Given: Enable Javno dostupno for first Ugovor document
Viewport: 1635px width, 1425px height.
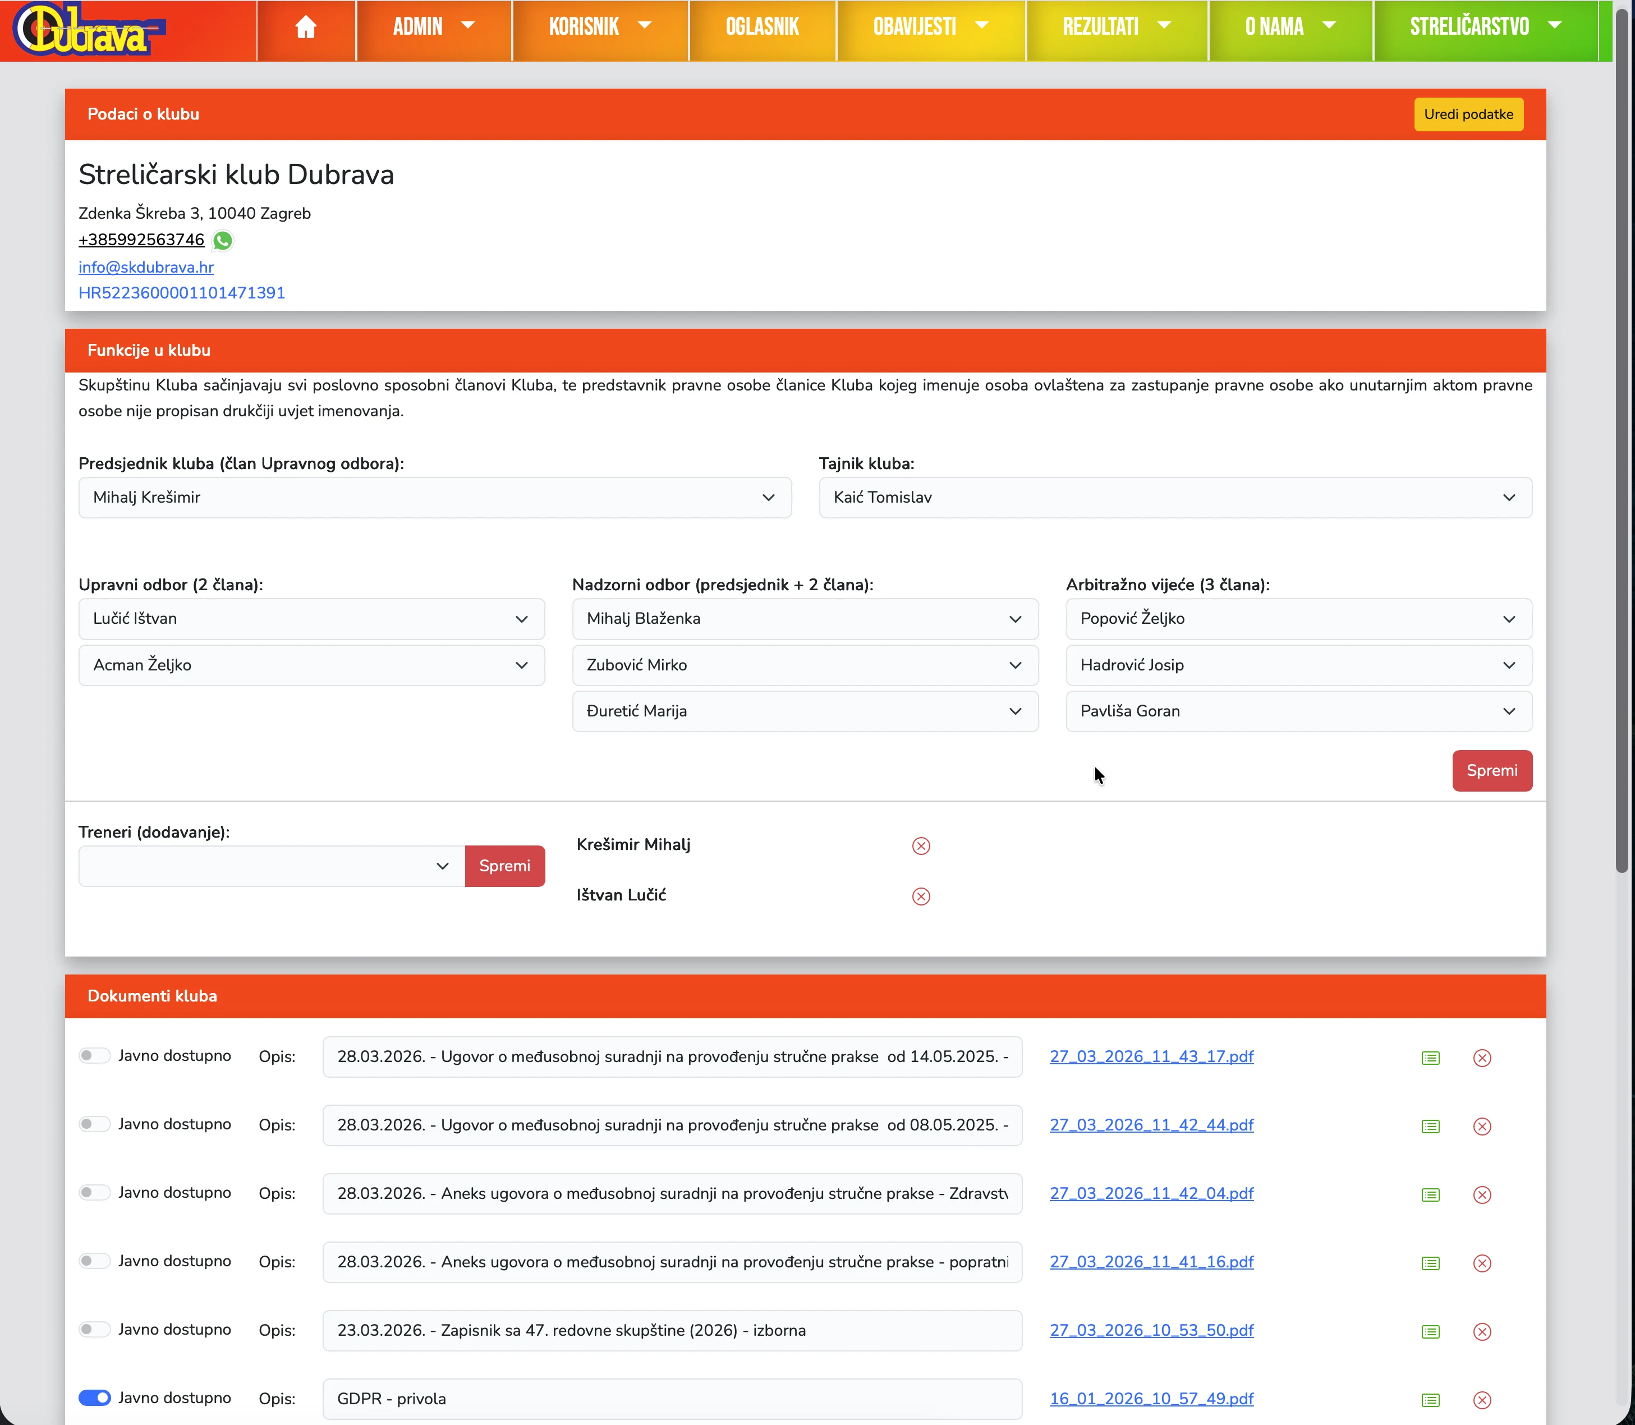Looking at the screenshot, I should [95, 1056].
